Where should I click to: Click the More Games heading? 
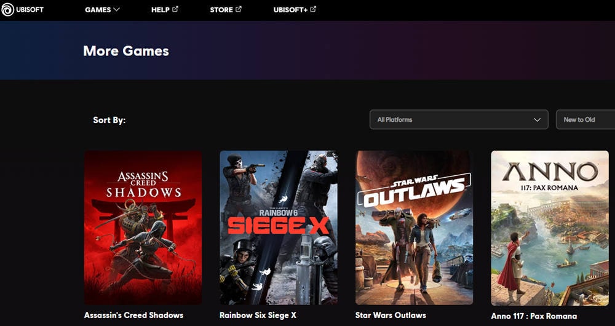pyautogui.click(x=126, y=50)
